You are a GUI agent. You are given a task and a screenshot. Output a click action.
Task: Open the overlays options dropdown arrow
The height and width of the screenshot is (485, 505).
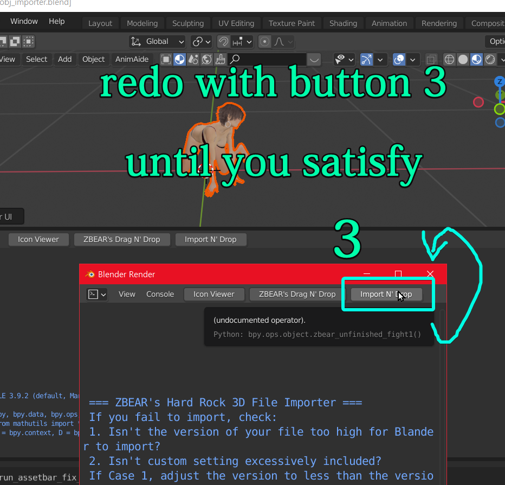tap(412, 59)
